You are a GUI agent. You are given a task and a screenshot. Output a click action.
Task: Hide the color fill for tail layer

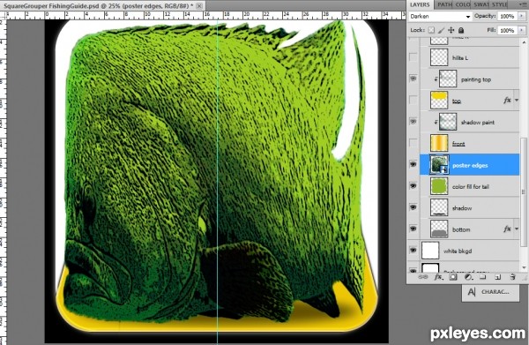413,186
